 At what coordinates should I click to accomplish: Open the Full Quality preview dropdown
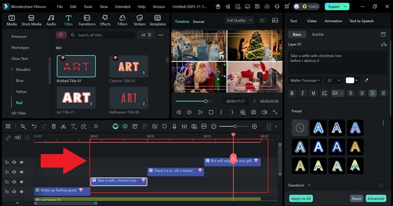coord(239,21)
